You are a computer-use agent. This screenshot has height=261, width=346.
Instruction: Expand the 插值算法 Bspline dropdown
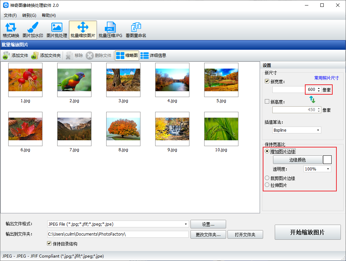tap(297, 130)
